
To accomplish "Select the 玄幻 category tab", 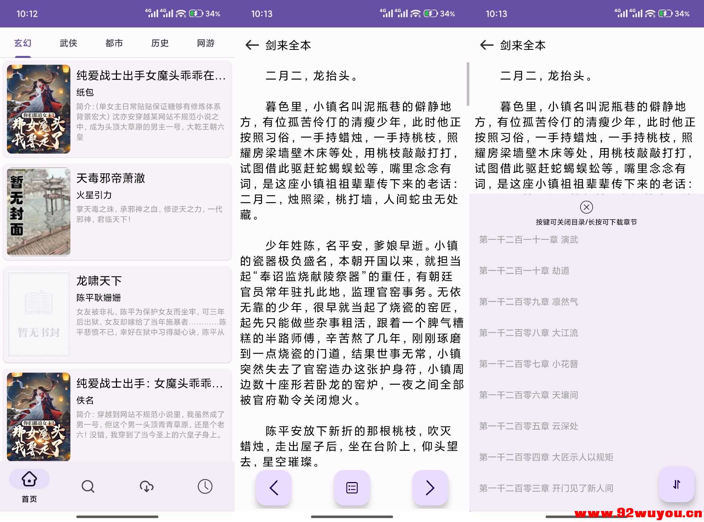I will click(23, 43).
